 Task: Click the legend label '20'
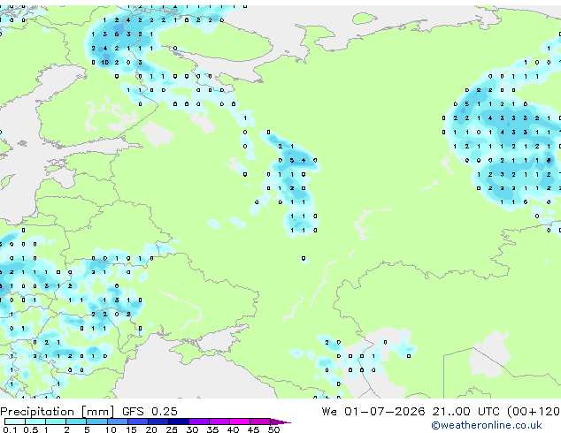[151, 429]
